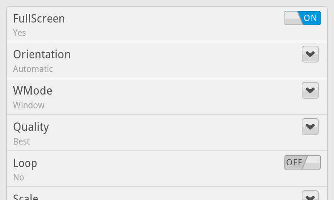
Task: Click the blue ON label of FullScreen switch
Action: point(311,18)
